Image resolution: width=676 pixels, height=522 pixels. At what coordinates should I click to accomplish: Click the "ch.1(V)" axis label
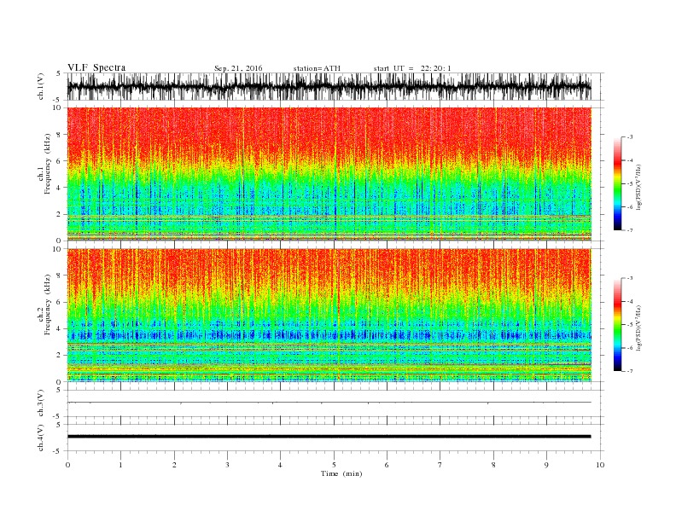[x=40, y=86]
